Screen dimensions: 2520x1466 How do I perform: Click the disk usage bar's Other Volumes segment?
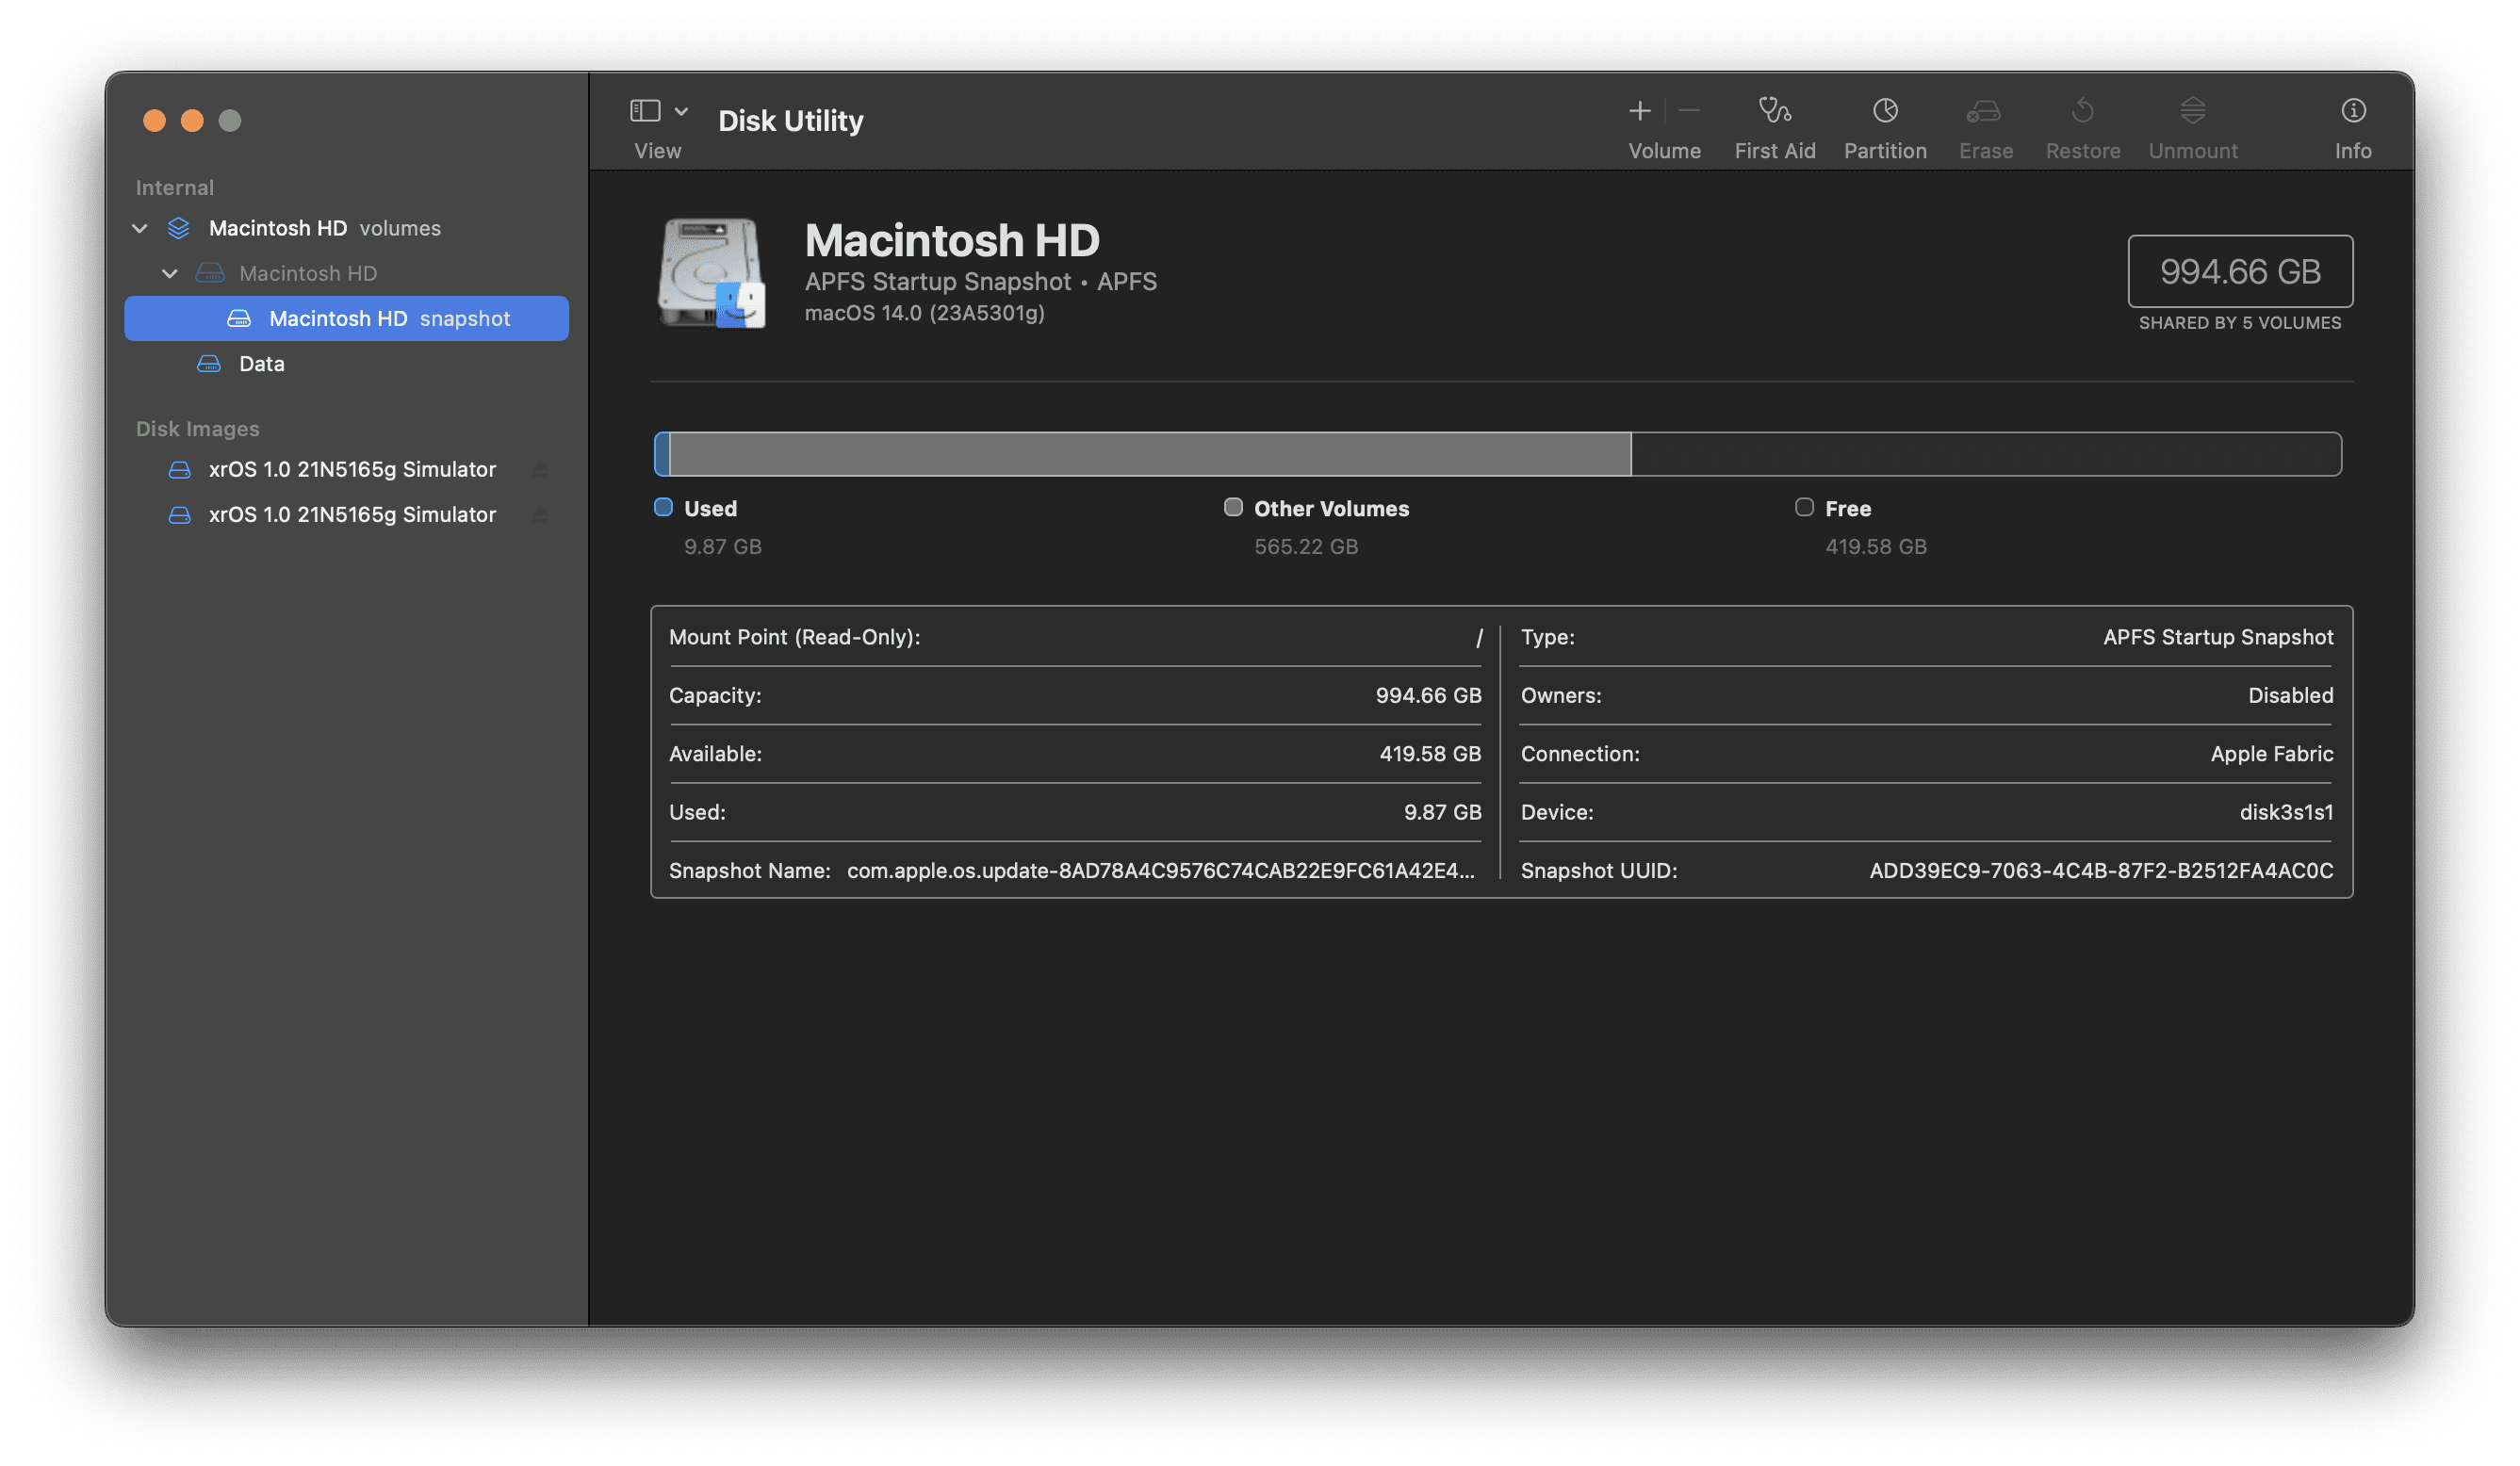(x=1150, y=454)
